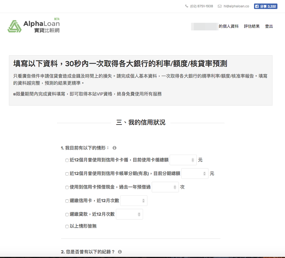
Task: Click the stepper on the cash advance count field
Action: (x=175, y=187)
